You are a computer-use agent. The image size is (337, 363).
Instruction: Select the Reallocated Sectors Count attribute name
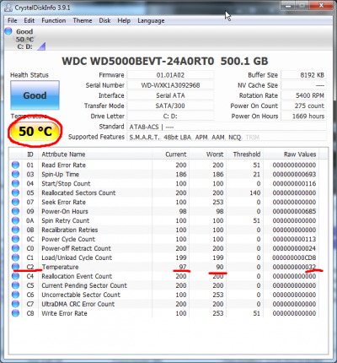78,192
